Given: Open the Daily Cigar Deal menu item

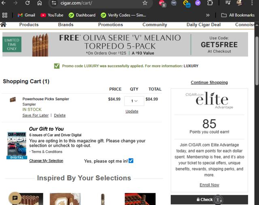Looking at the screenshot, I should [x=204, y=25].
